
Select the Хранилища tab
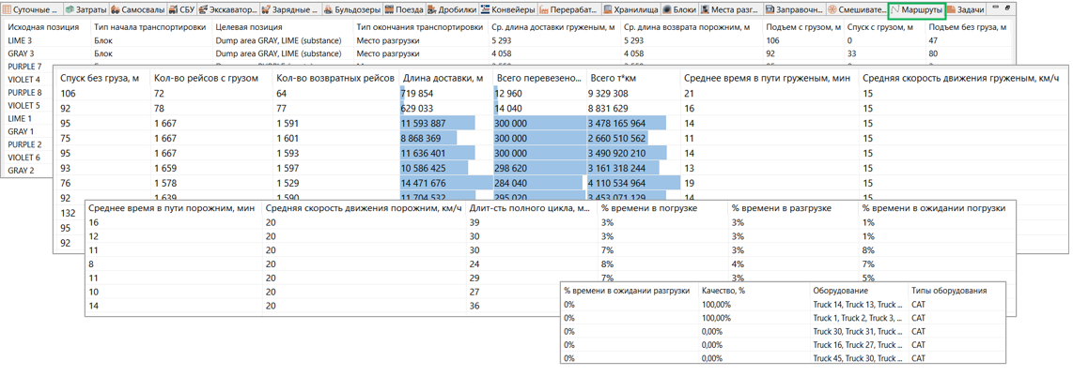coord(631,10)
